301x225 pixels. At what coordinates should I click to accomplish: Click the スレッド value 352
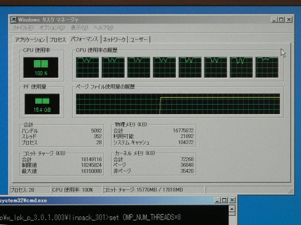(98, 136)
